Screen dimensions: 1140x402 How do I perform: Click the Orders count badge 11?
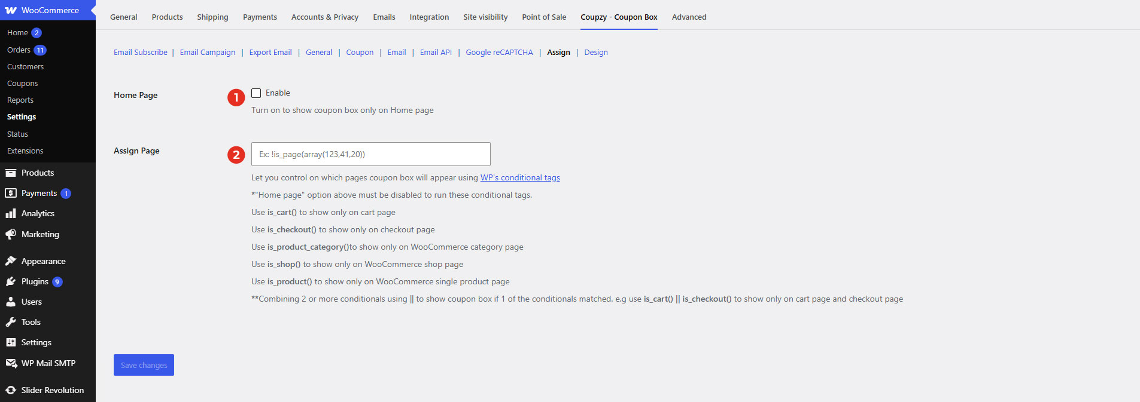click(40, 50)
